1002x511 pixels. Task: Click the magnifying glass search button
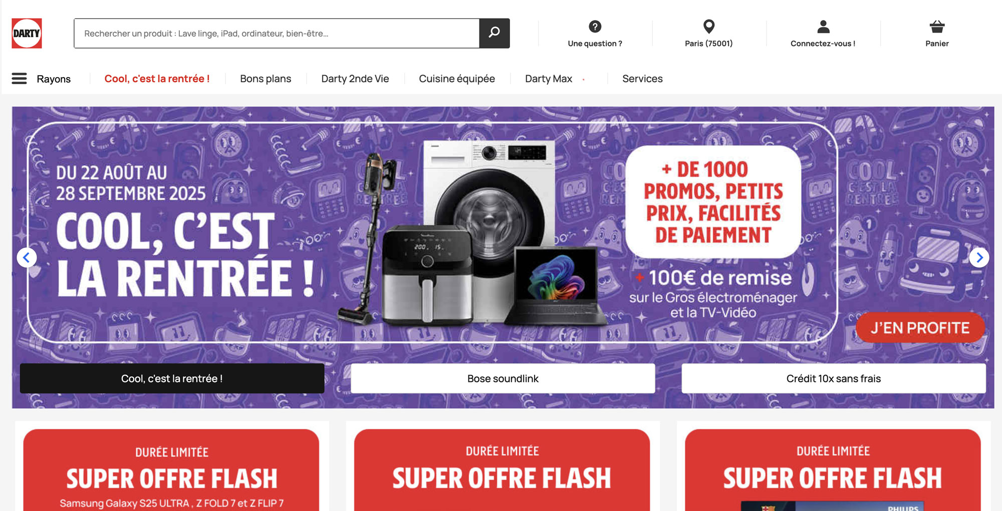coord(494,33)
